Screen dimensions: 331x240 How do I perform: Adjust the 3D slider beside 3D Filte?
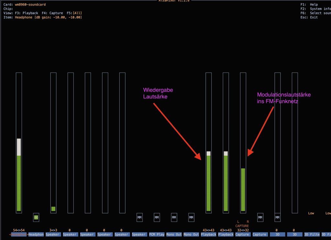(295, 143)
